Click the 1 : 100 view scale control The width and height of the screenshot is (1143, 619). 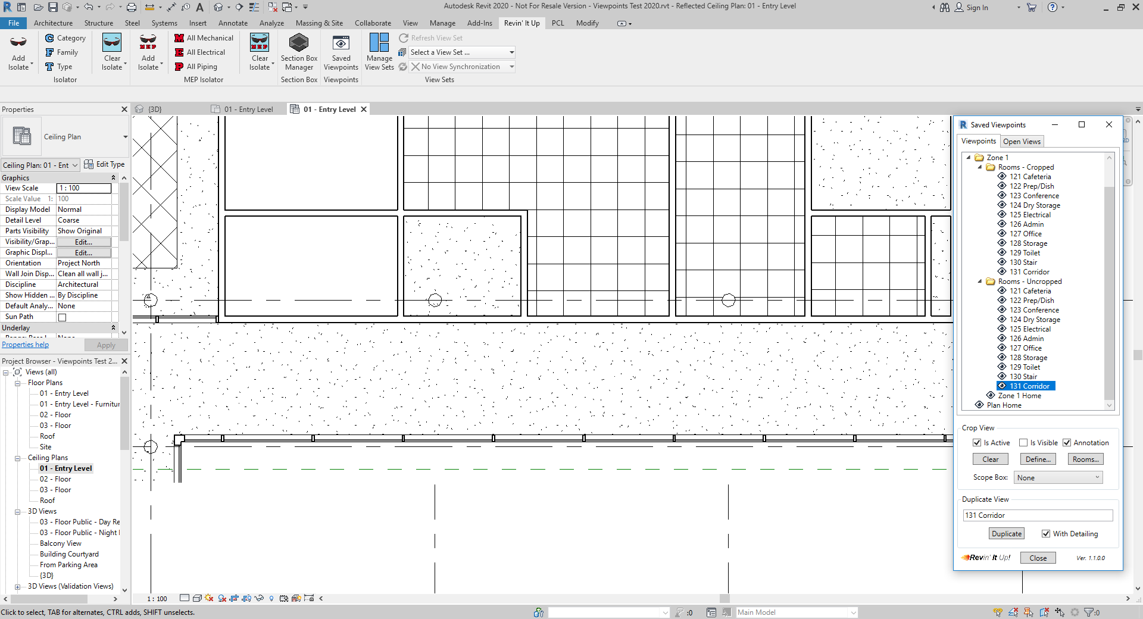[x=157, y=599]
